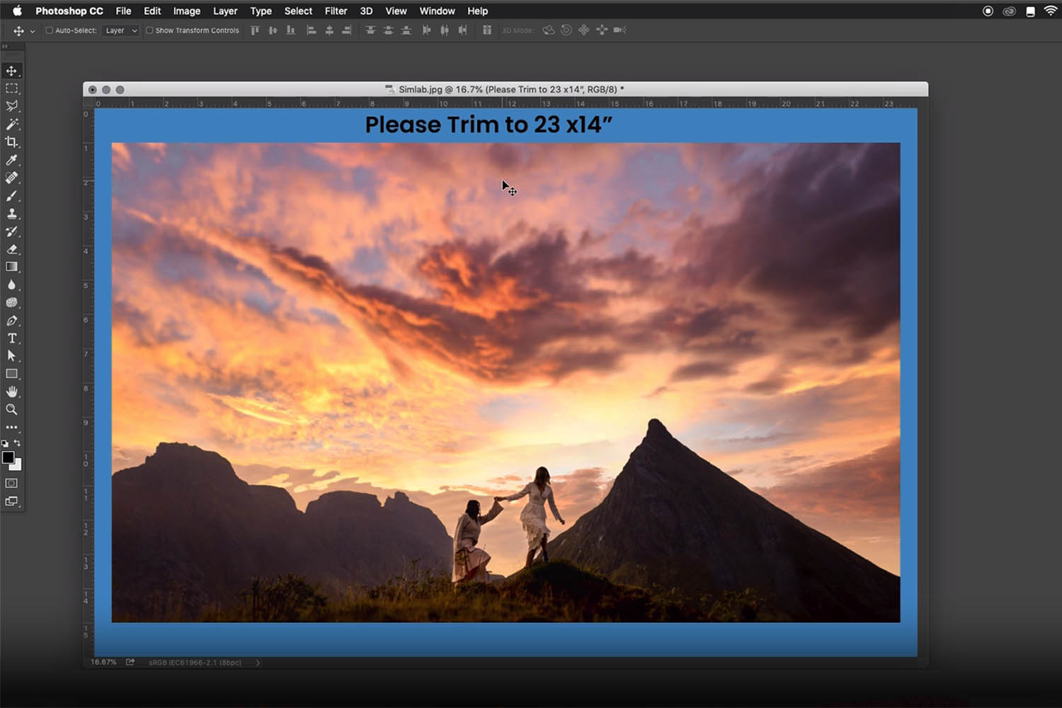Open the Layer/Group auto-select dropdown
Image resolution: width=1062 pixels, height=708 pixels.
121,30
